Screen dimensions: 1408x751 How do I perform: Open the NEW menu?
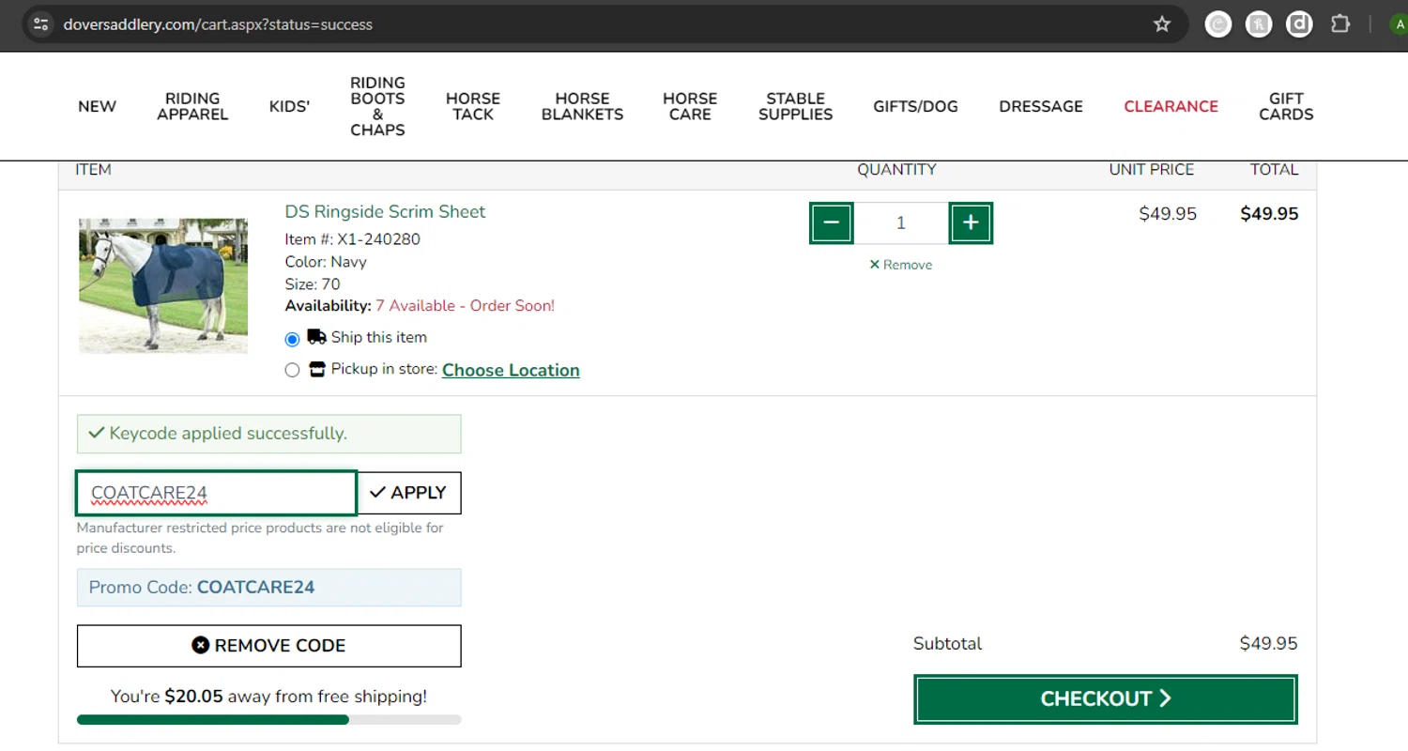click(97, 106)
